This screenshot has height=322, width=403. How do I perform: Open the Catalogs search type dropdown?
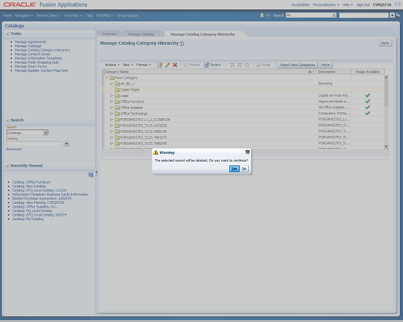[45, 133]
